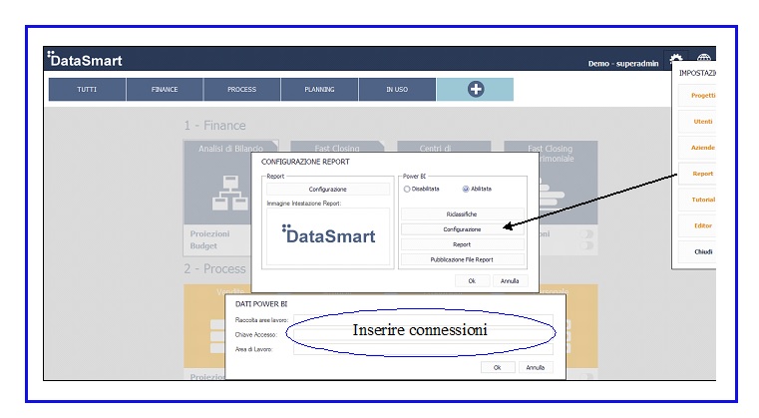Open the settings gear icon
The height and width of the screenshot is (418, 759).
tap(676, 60)
